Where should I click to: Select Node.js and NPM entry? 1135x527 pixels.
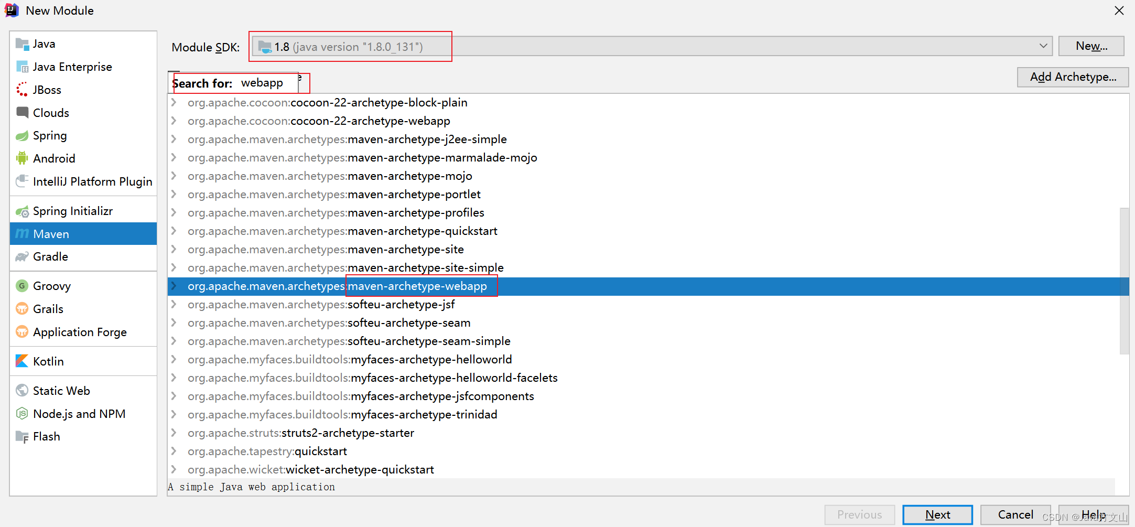click(x=83, y=413)
